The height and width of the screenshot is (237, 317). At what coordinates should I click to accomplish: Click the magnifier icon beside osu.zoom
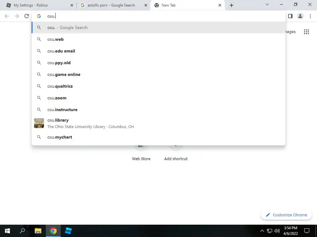tap(39, 98)
